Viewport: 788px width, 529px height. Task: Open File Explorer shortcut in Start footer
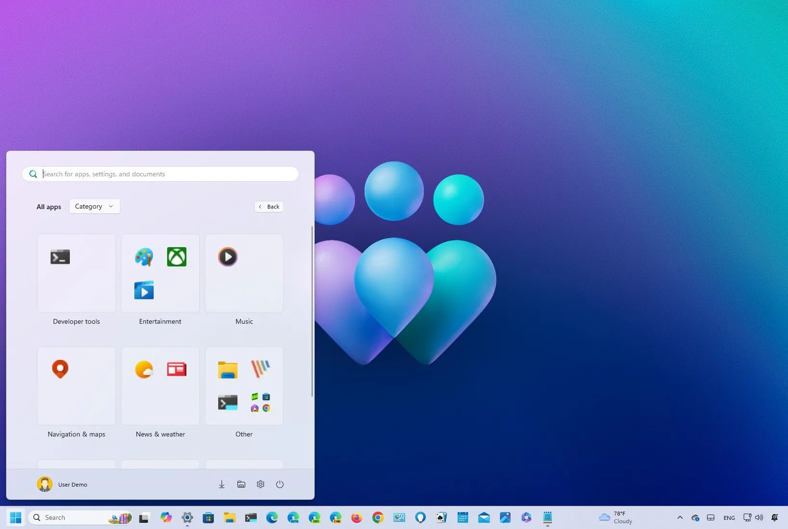241,484
